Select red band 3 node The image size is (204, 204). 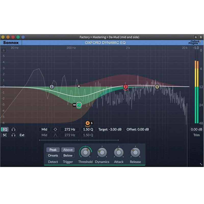coord(125,87)
